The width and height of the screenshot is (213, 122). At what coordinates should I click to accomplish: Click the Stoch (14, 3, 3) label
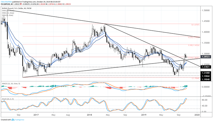pyautogui.click(x=8, y=99)
